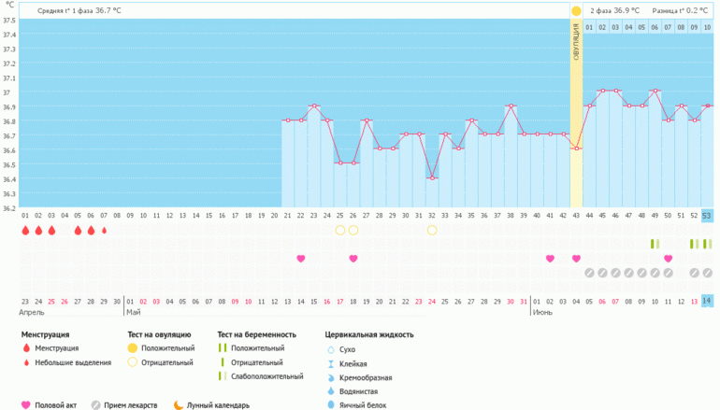
Task: Click the Кремообразная legend label
Action: tap(367, 377)
